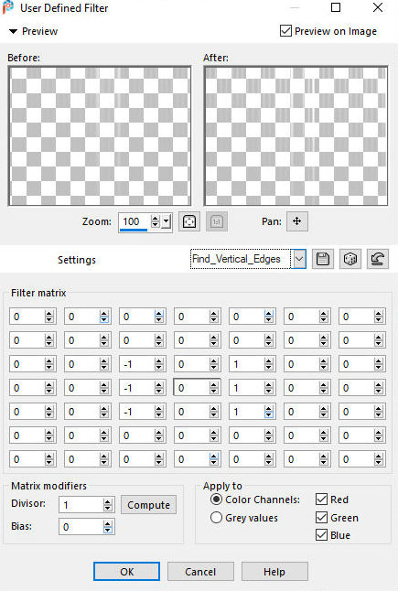Open the Zoom slider dropdown arrow
The width and height of the screenshot is (398, 591).
pos(166,221)
